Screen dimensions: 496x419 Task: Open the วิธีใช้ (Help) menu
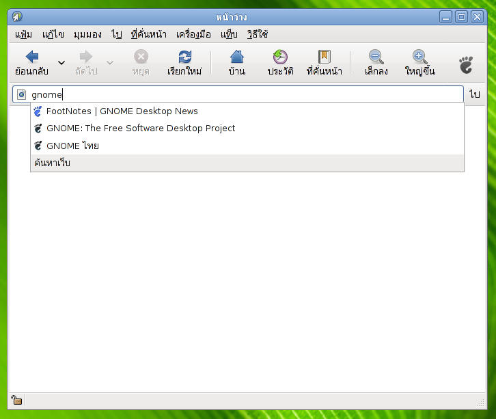coord(258,34)
